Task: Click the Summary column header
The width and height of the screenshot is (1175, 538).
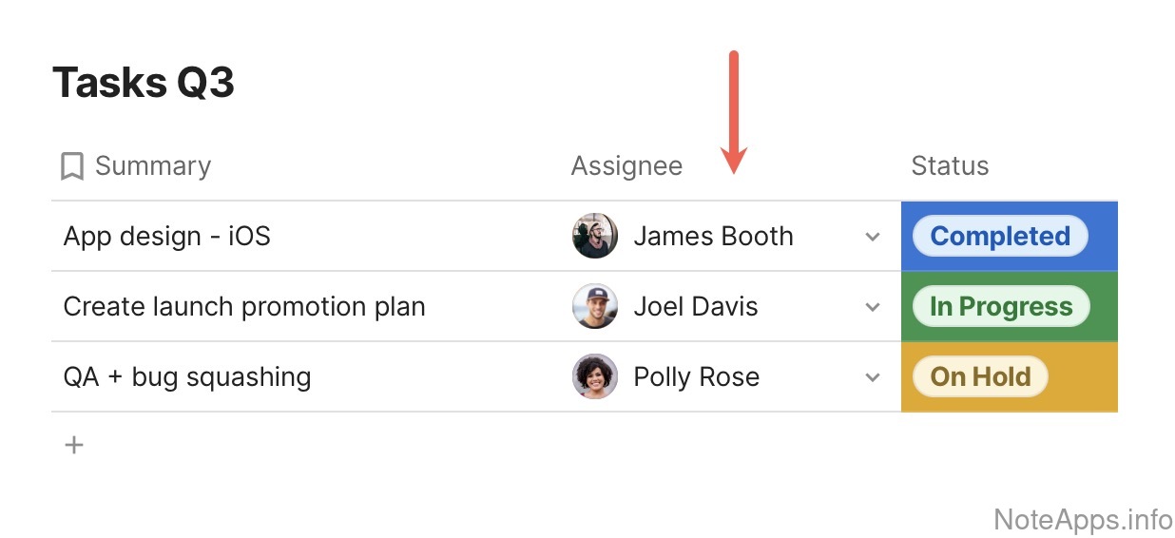Action: [x=152, y=166]
